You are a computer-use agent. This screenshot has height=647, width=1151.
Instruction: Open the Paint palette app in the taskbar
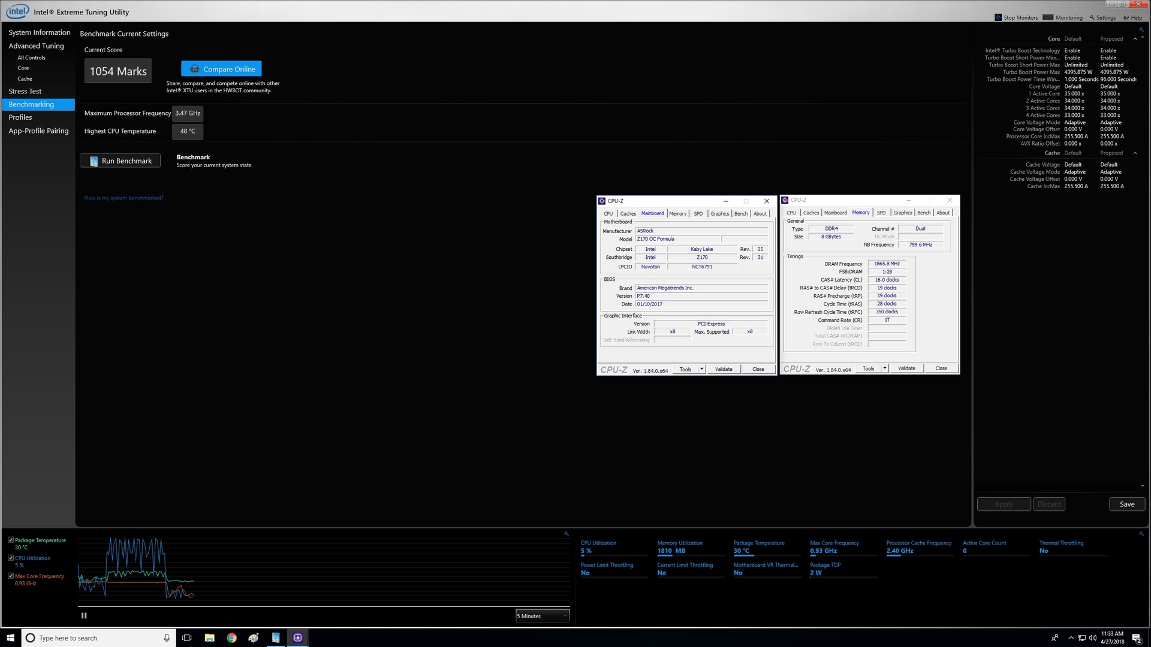pos(254,638)
